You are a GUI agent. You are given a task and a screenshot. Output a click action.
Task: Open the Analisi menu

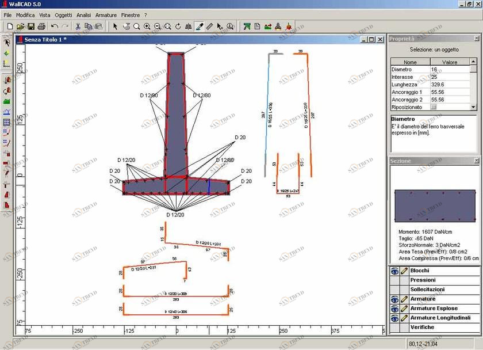83,15
